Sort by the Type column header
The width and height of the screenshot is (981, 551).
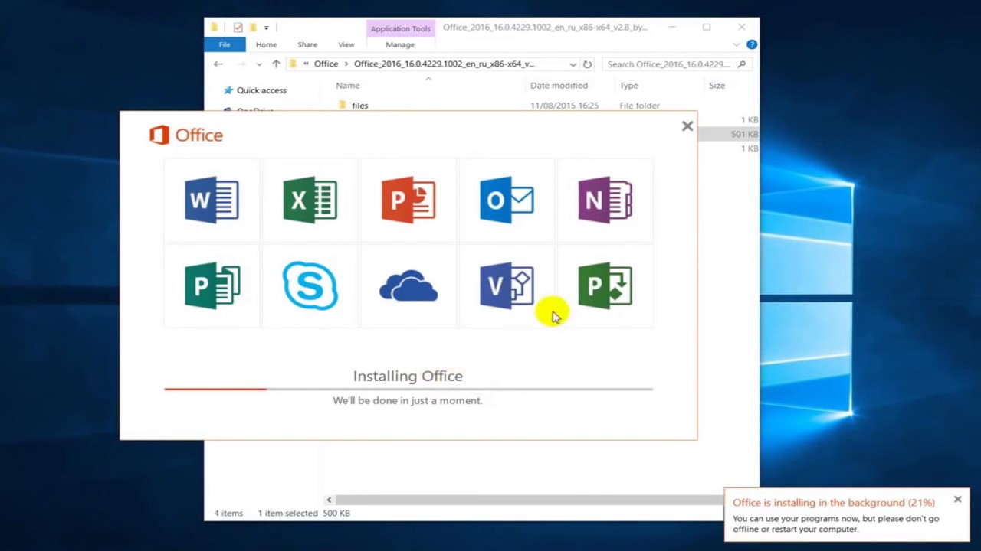[x=628, y=86]
